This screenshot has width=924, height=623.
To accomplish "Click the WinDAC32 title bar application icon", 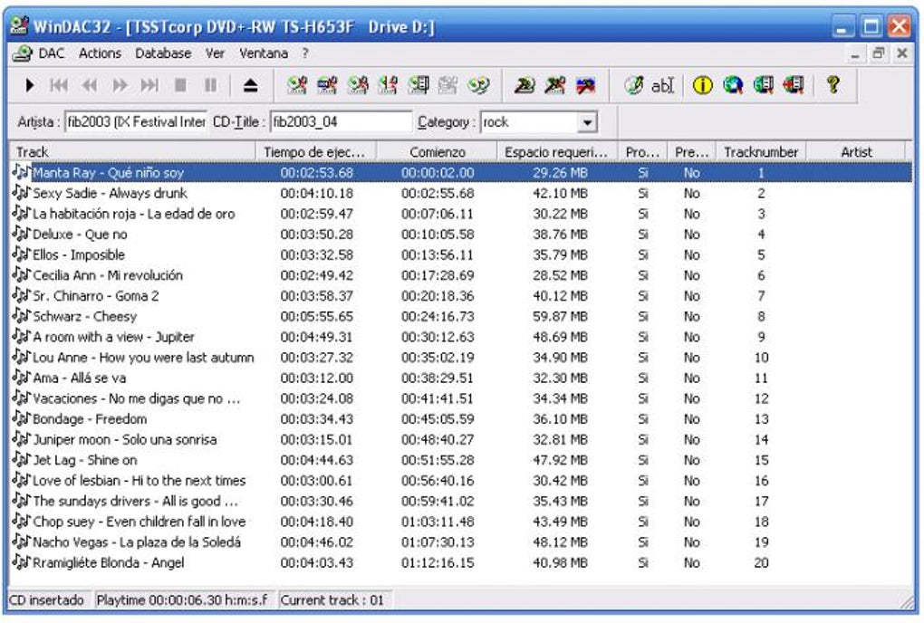I will click(x=20, y=25).
